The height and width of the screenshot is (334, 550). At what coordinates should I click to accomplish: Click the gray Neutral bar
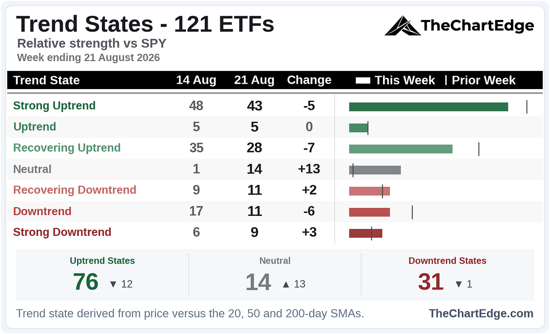375,170
